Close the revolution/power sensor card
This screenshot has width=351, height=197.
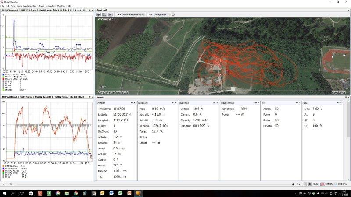click(x=258, y=103)
